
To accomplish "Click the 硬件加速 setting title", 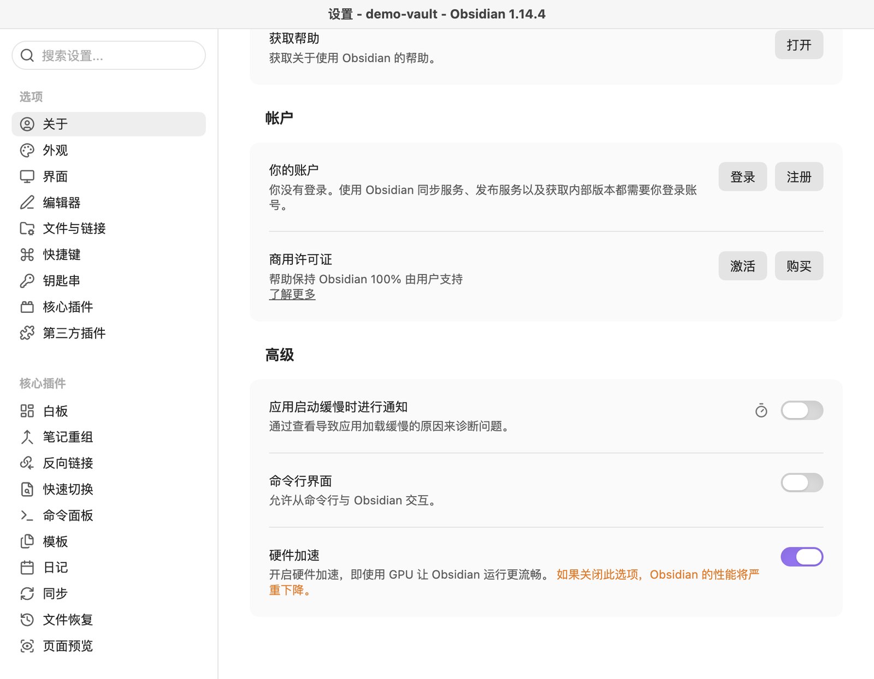I will (294, 555).
